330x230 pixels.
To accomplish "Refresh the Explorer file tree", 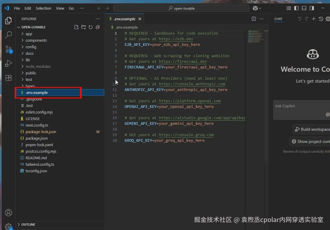I will click(x=90, y=27).
